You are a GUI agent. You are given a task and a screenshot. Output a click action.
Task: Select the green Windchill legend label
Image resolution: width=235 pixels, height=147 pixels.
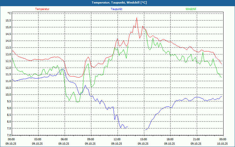[x=191, y=9]
